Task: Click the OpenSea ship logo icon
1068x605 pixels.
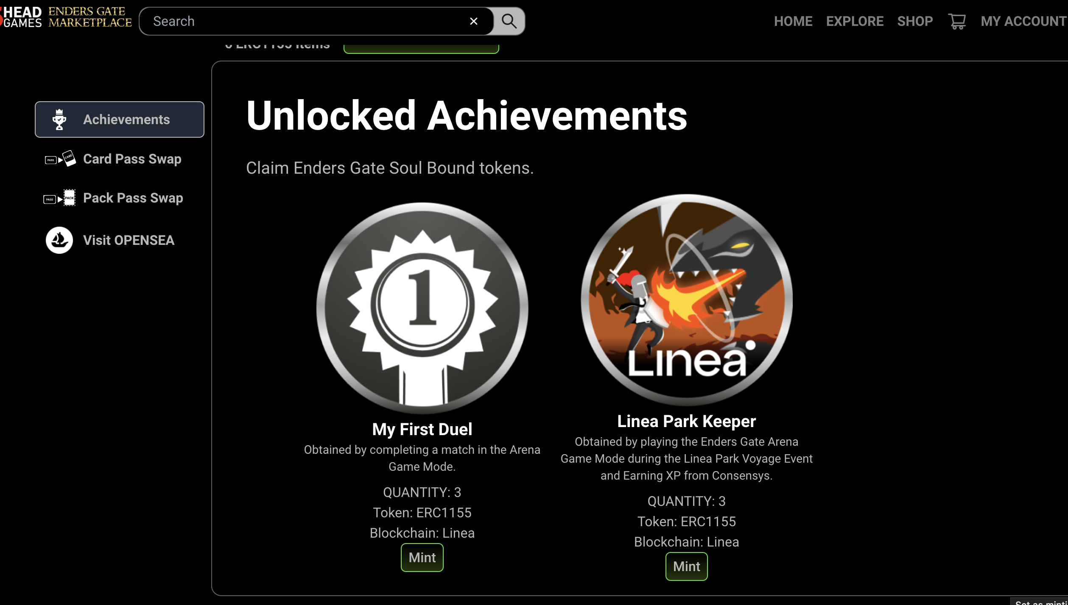Action: point(59,240)
